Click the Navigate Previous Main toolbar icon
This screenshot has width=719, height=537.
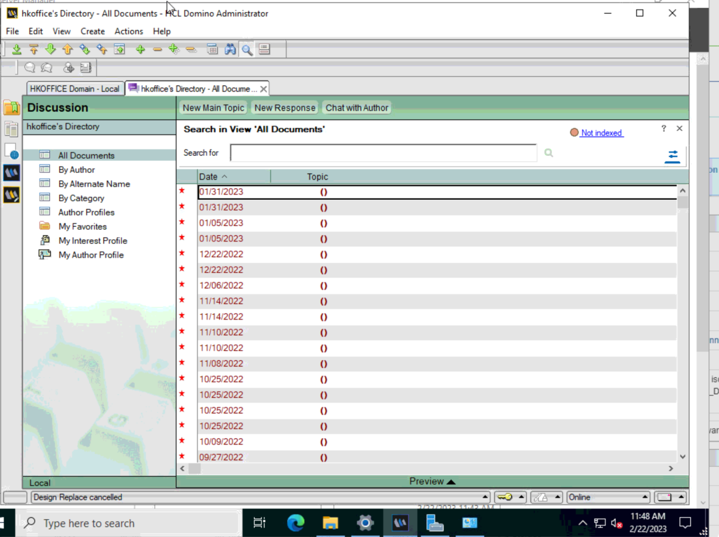pyautogui.click(x=34, y=49)
